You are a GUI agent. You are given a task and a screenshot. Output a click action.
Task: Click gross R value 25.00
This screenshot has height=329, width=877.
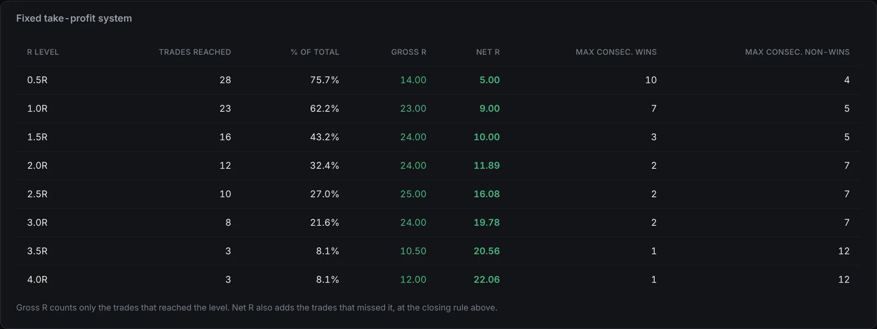click(413, 194)
